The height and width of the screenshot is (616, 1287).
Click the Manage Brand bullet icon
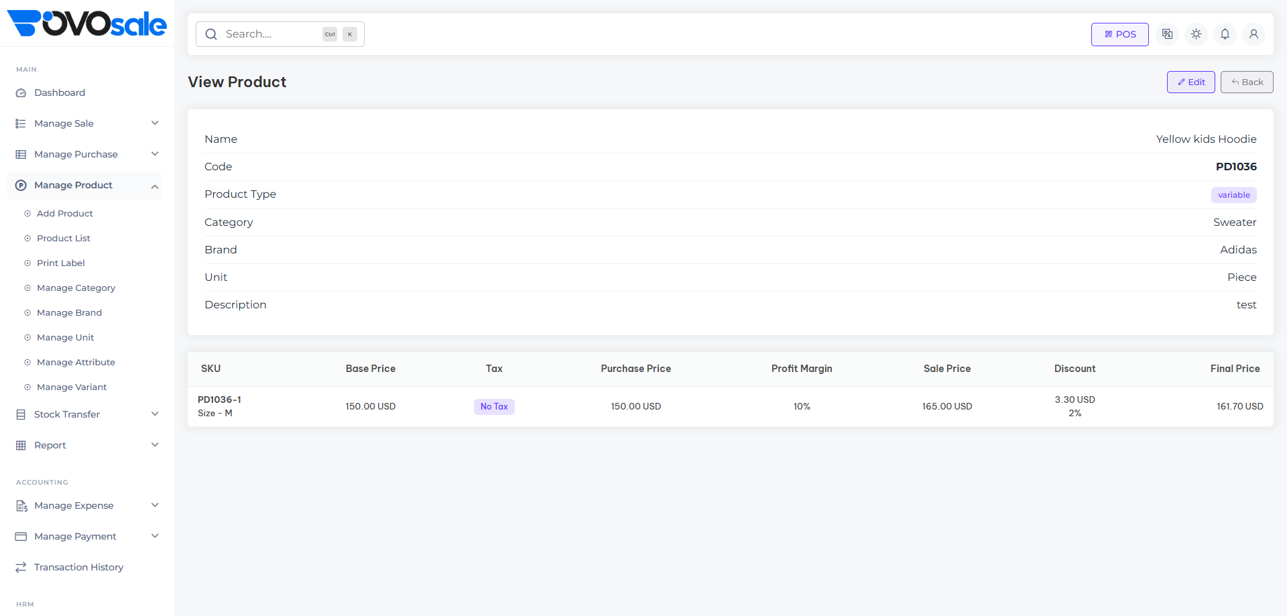27,313
